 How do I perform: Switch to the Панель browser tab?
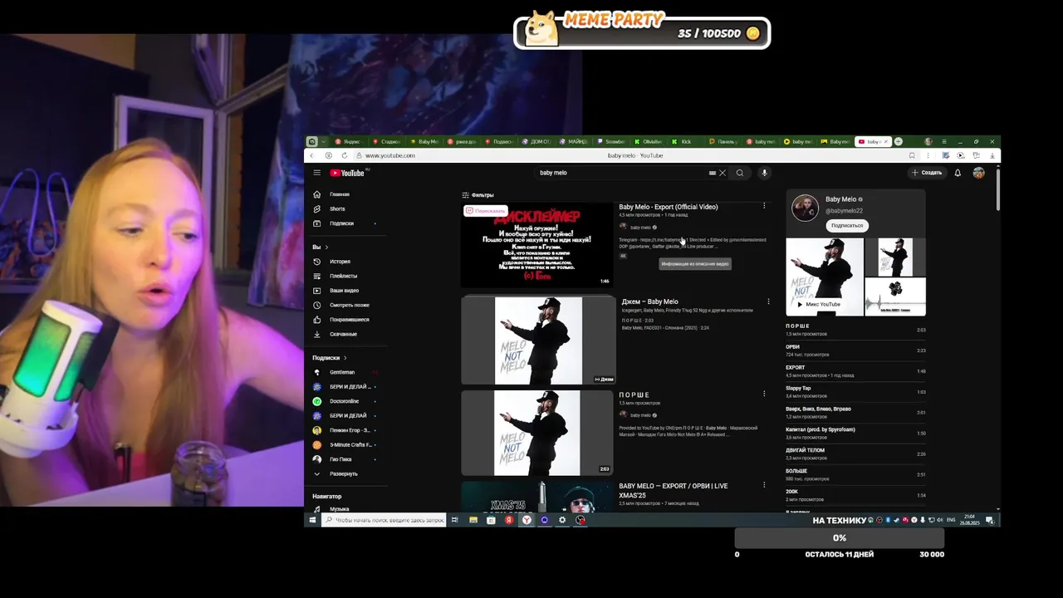pyautogui.click(x=723, y=141)
